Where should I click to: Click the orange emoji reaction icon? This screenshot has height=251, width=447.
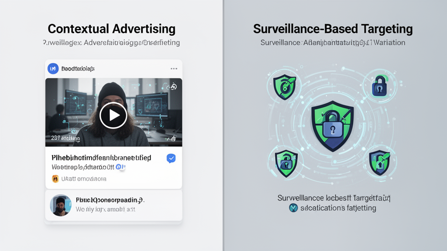pyautogui.click(x=55, y=179)
